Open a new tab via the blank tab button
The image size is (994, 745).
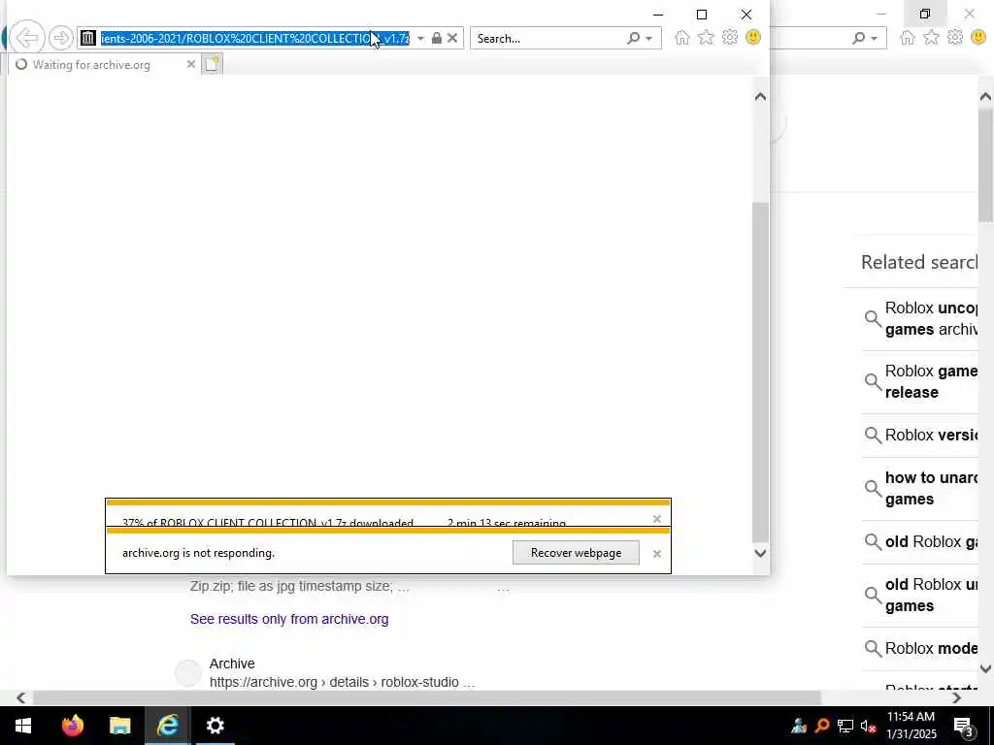(212, 64)
